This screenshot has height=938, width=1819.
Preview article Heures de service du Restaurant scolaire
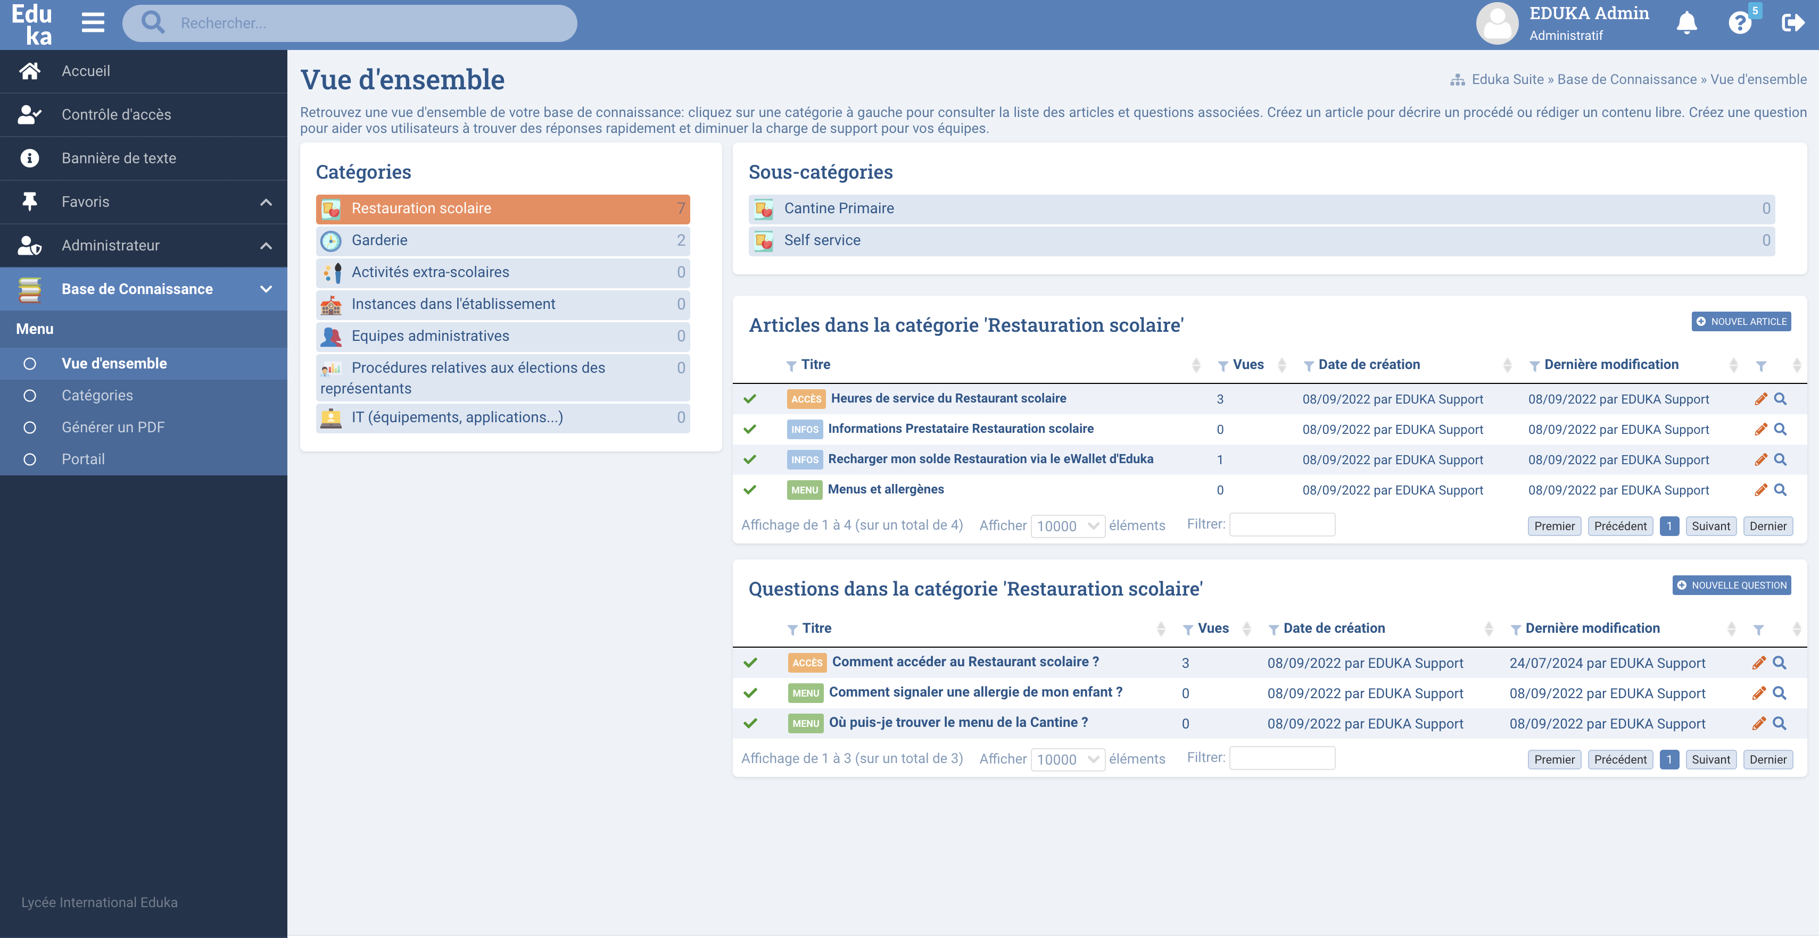point(1780,399)
